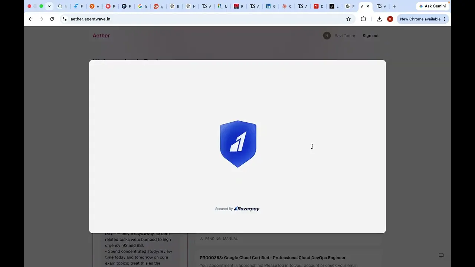This screenshot has width=475, height=267.
Task: Reload the aether.agentwave.in page
Action: click(x=52, y=19)
